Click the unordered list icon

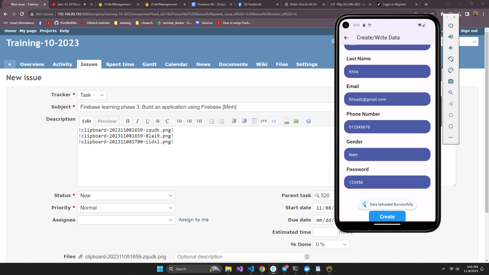[212, 121]
